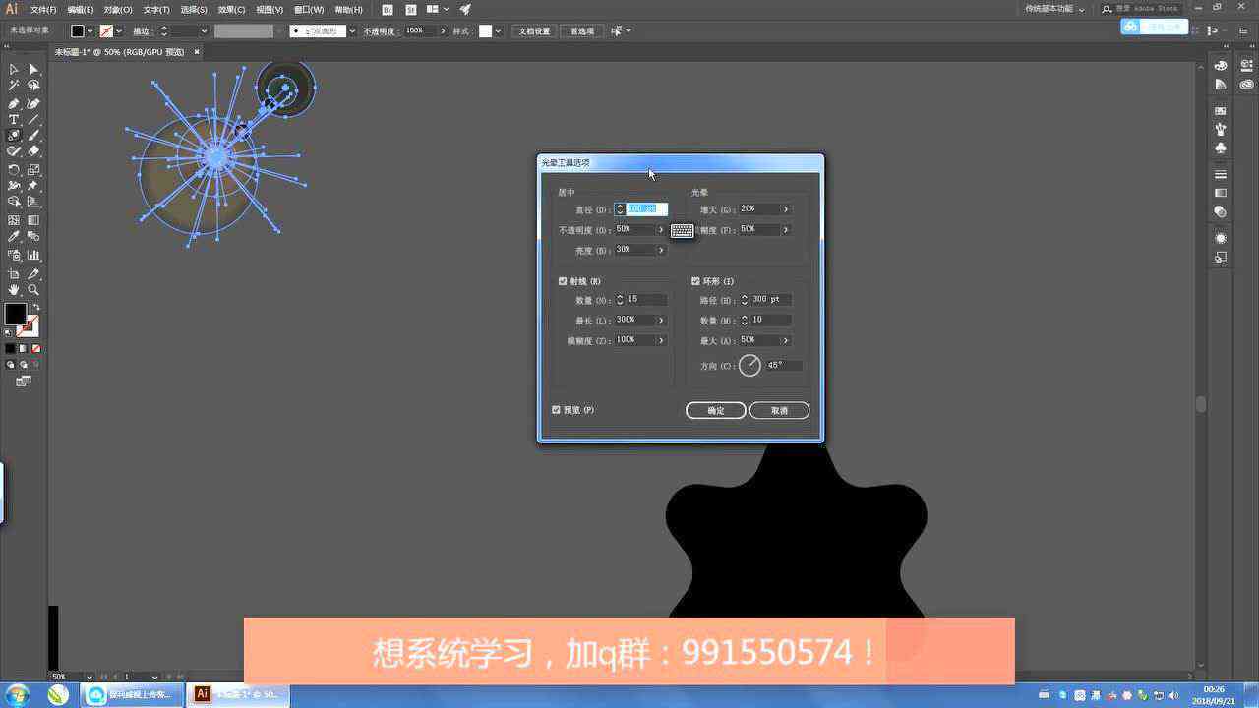Click the 样式 style swatch in control bar
This screenshot has width=1259, height=708.
[x=485, y=31]
